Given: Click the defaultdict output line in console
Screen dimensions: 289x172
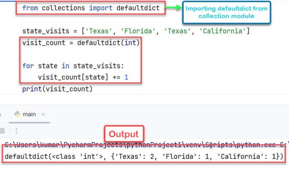Looking at the screenshot, I should [144, 157].
